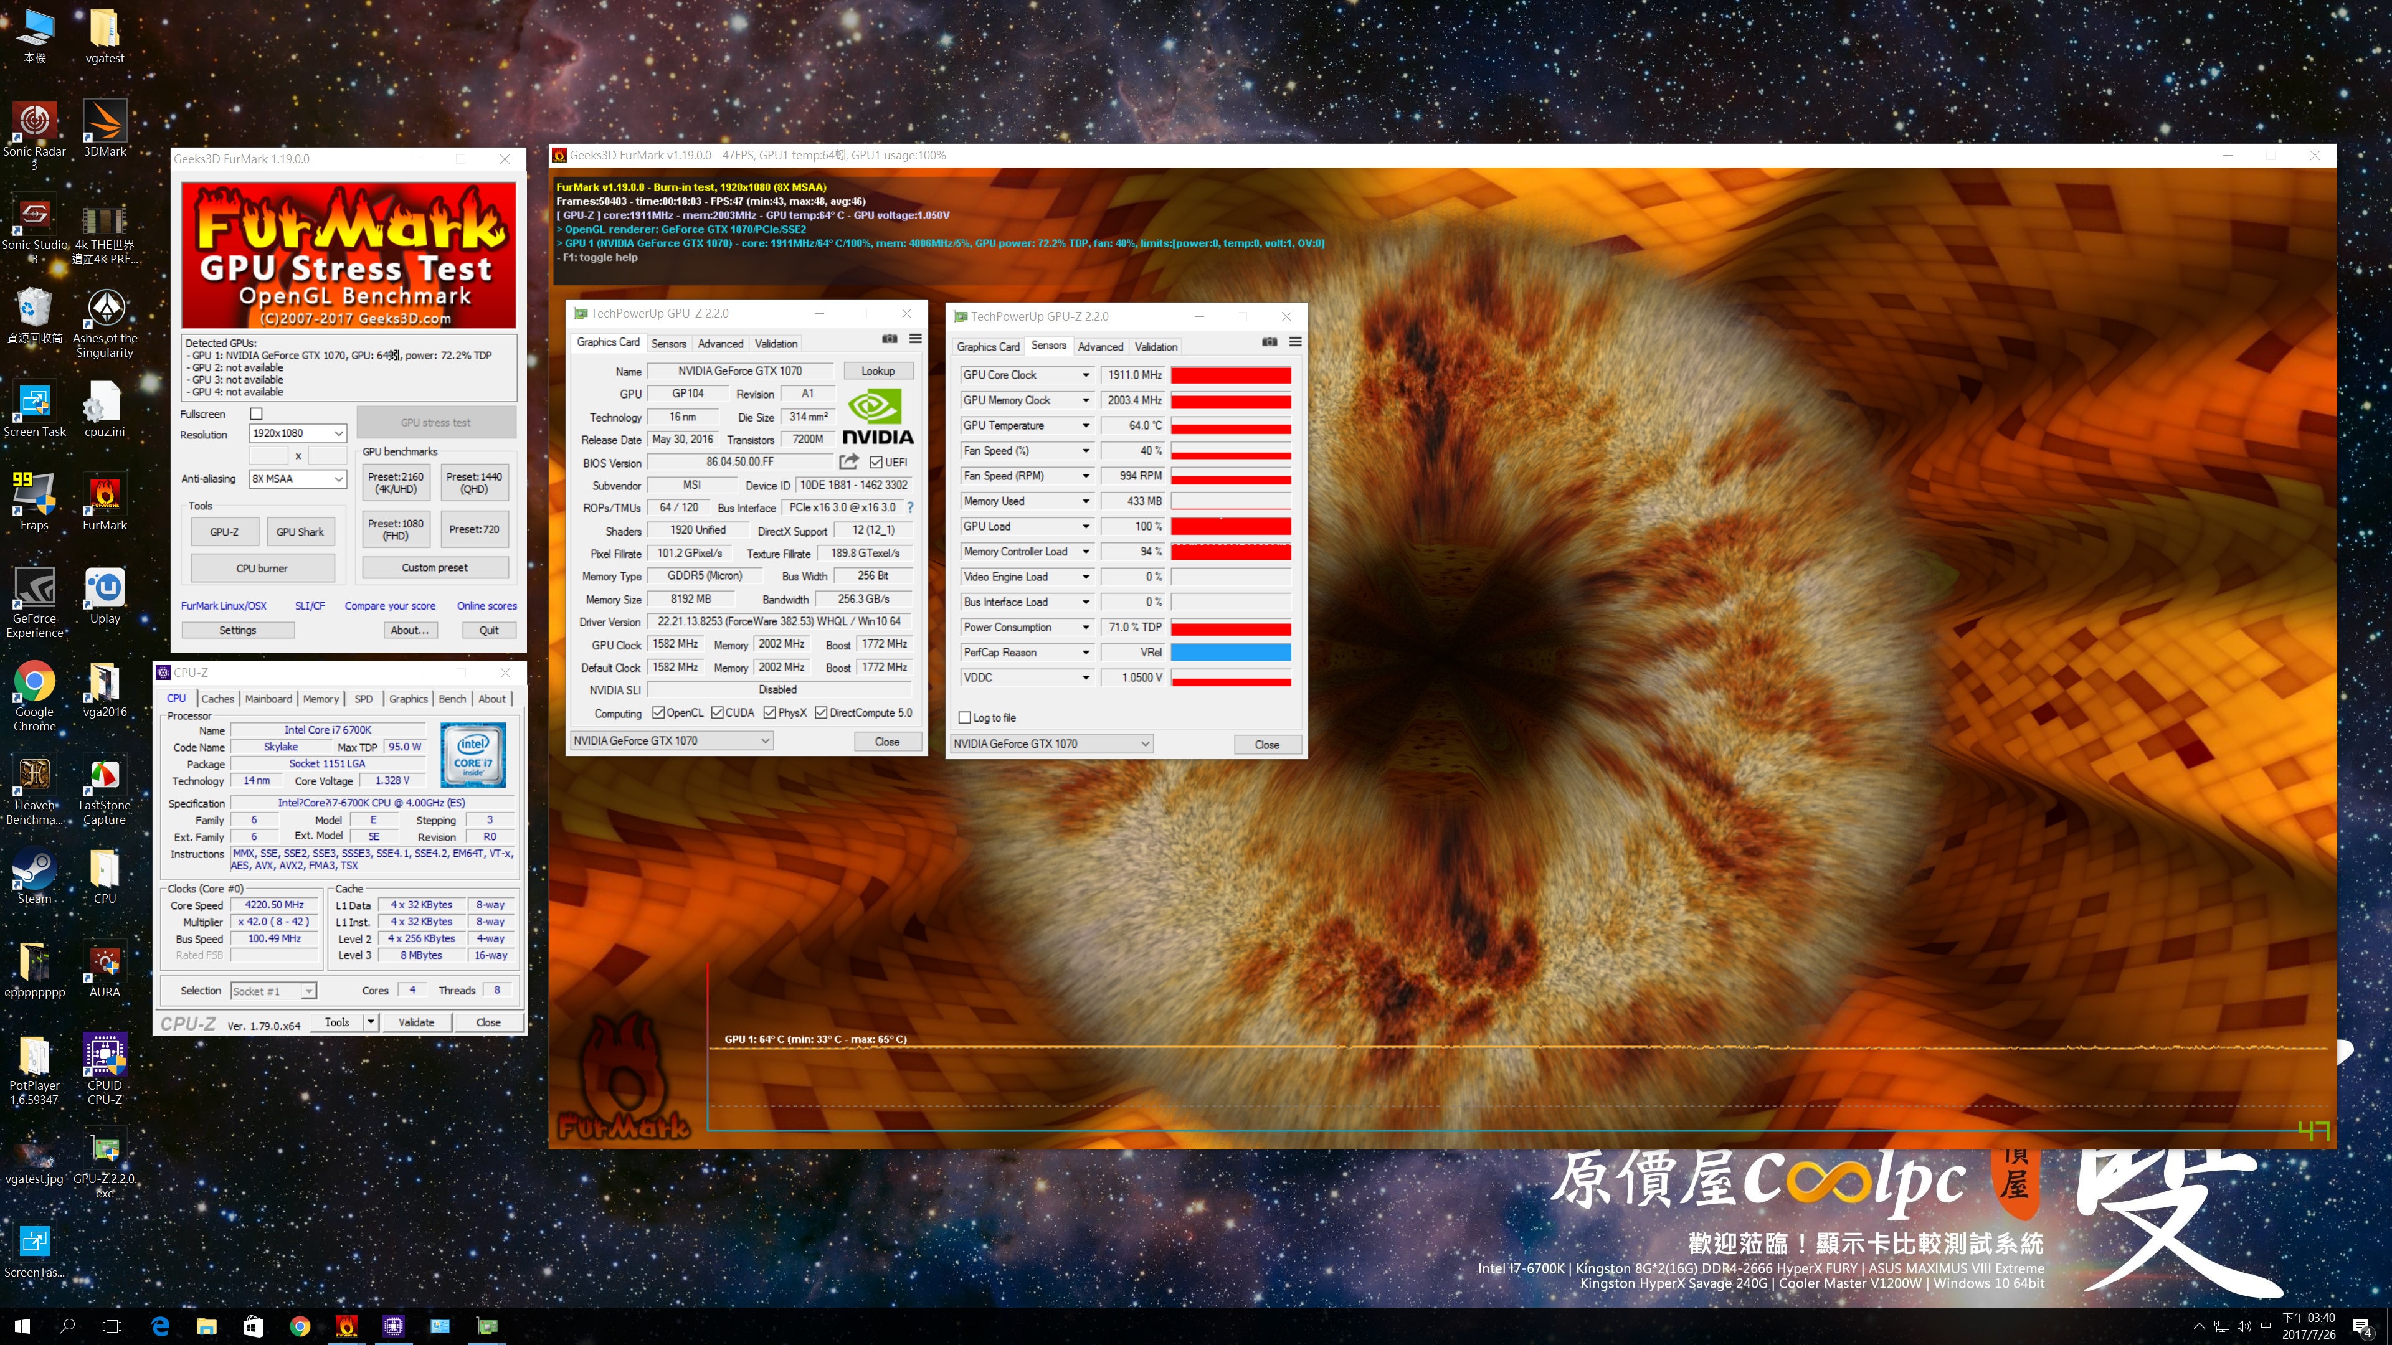
Task: Click the Windows Start button
Action: click(22, 1326)
